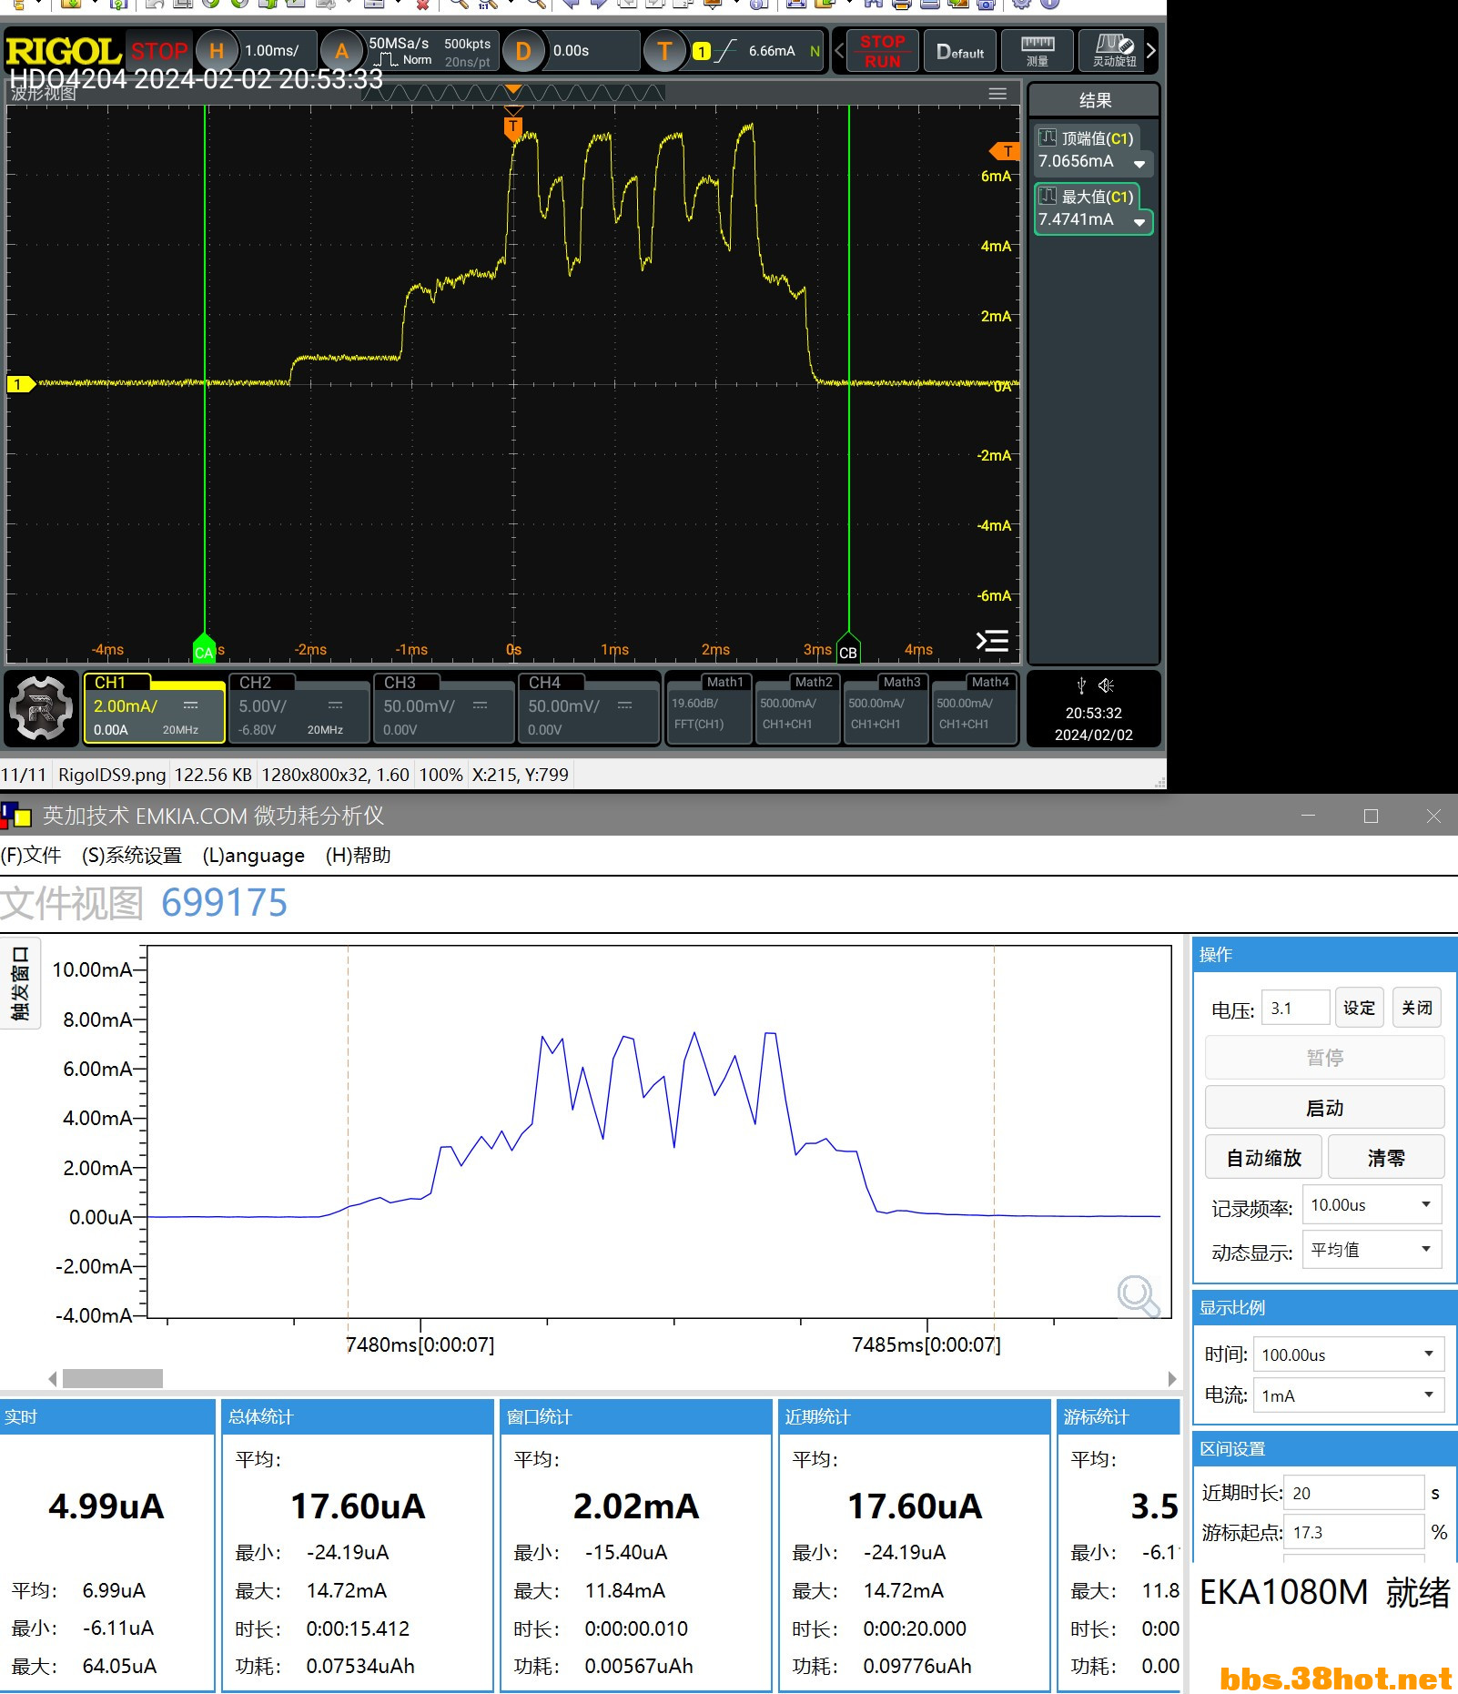Click the 自动缩放 auto zoom button
Image resolution: width=1458 pixels, height=1694 pixels.
(1263, 1158)
